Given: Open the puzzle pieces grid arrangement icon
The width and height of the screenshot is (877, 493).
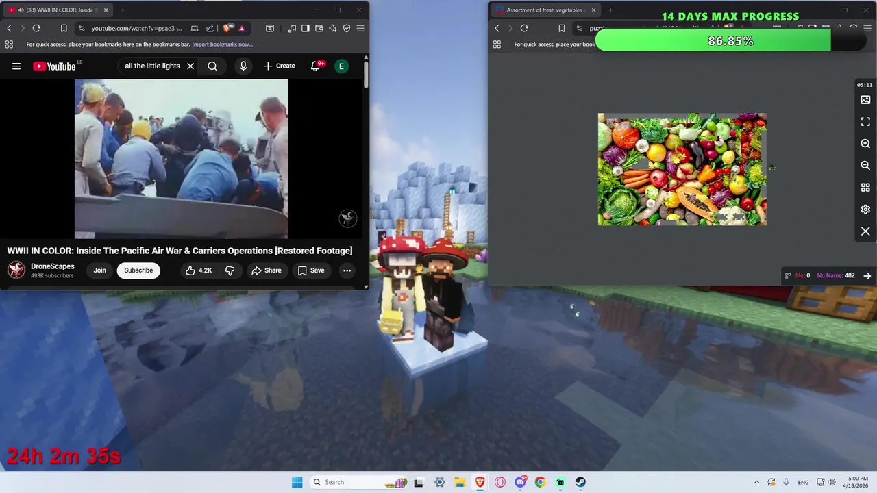Looking at the screenshot, I should [x=865, y=188].
